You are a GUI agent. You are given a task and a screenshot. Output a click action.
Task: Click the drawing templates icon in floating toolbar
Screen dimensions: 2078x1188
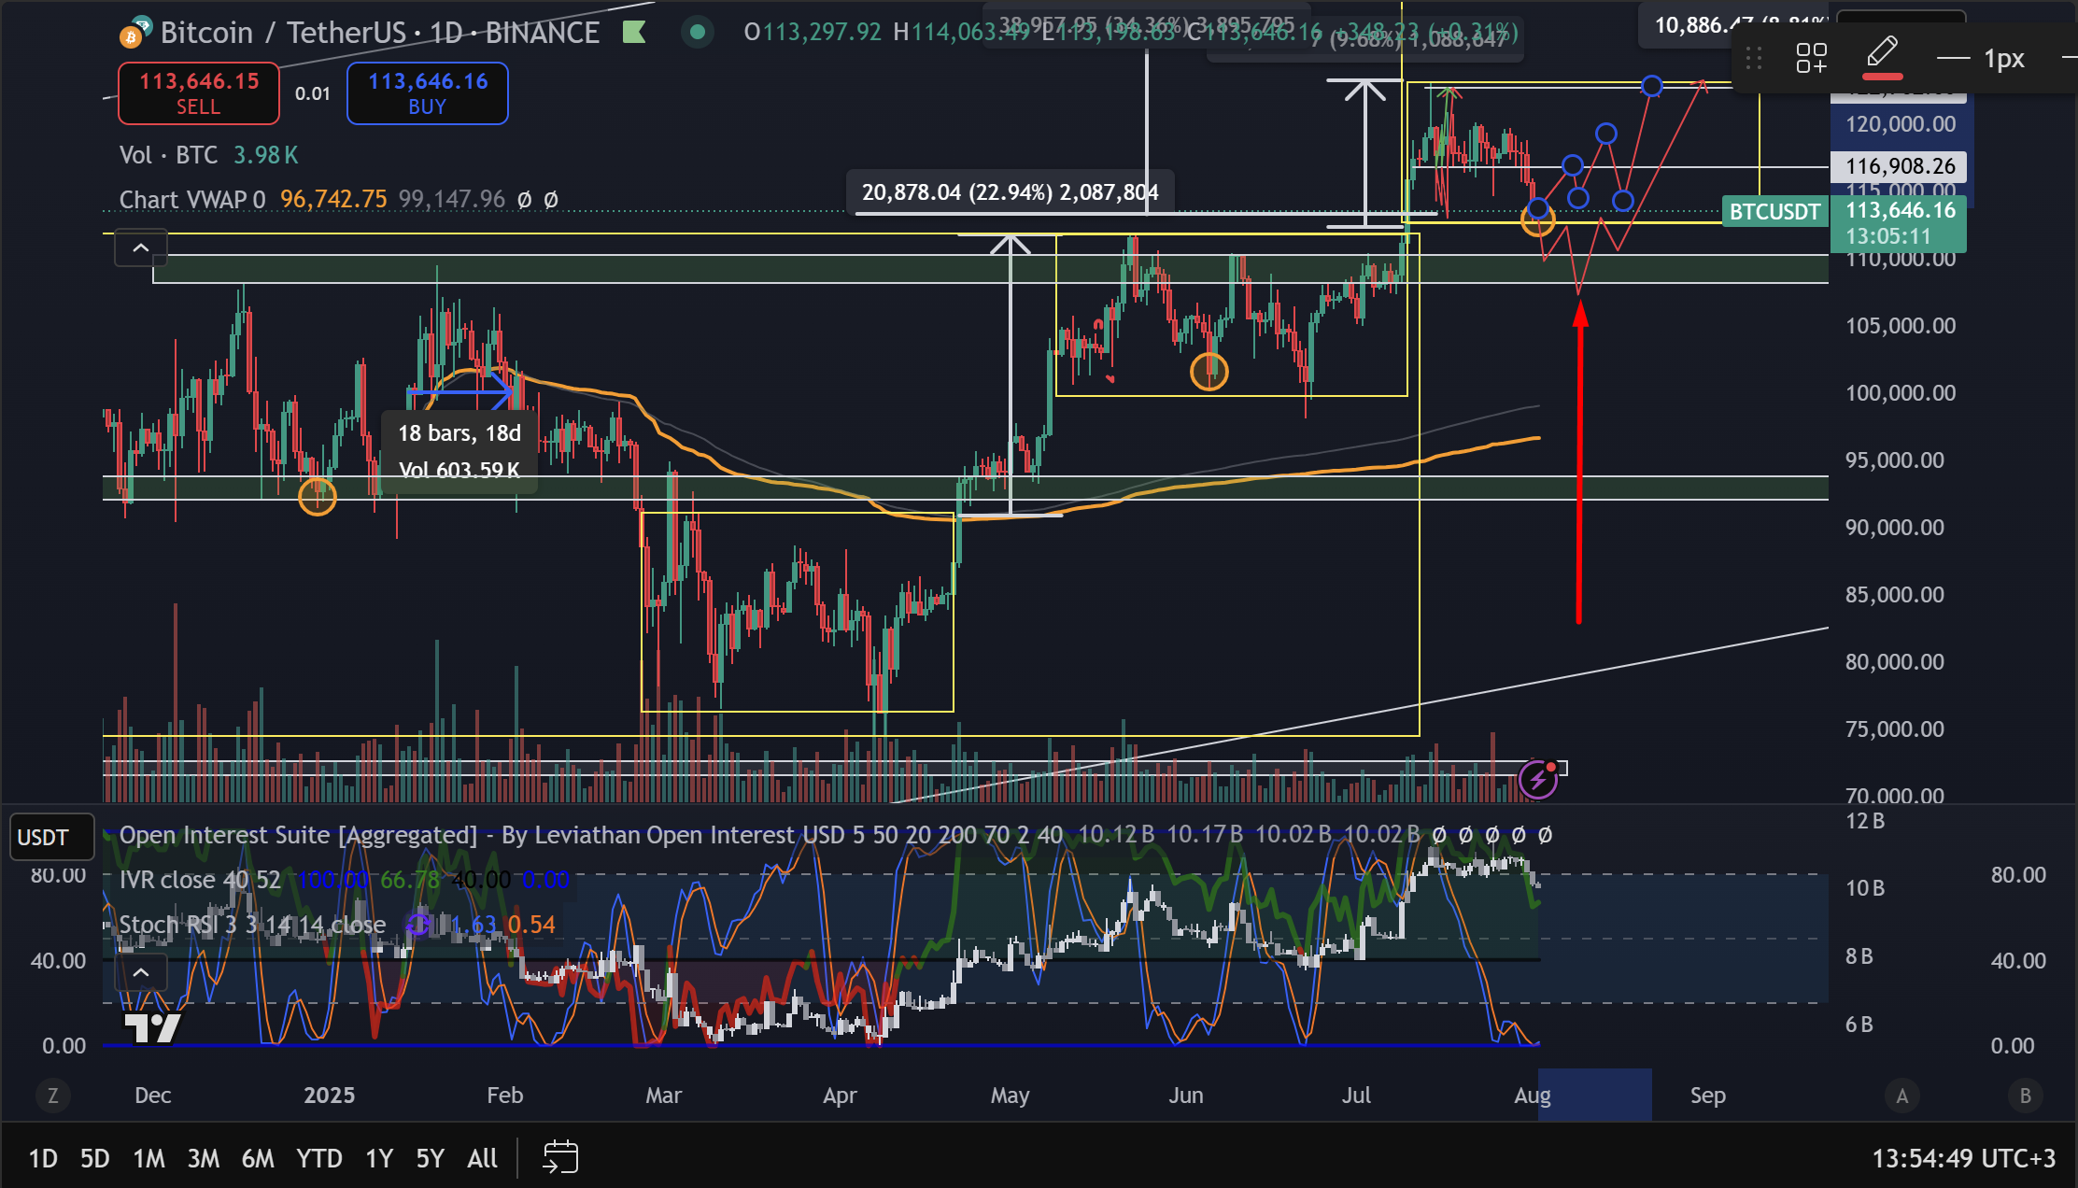pos(1811,59)
